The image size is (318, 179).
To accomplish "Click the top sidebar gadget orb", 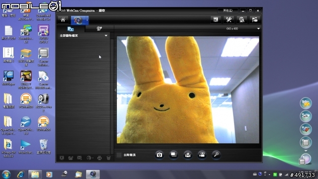I will (306, 103).
